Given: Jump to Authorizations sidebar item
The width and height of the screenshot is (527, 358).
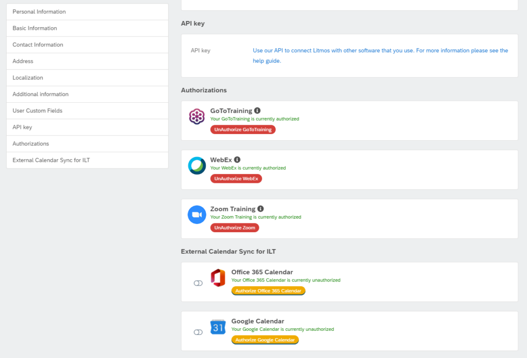Looking at the screenshot, I should 87,144.
